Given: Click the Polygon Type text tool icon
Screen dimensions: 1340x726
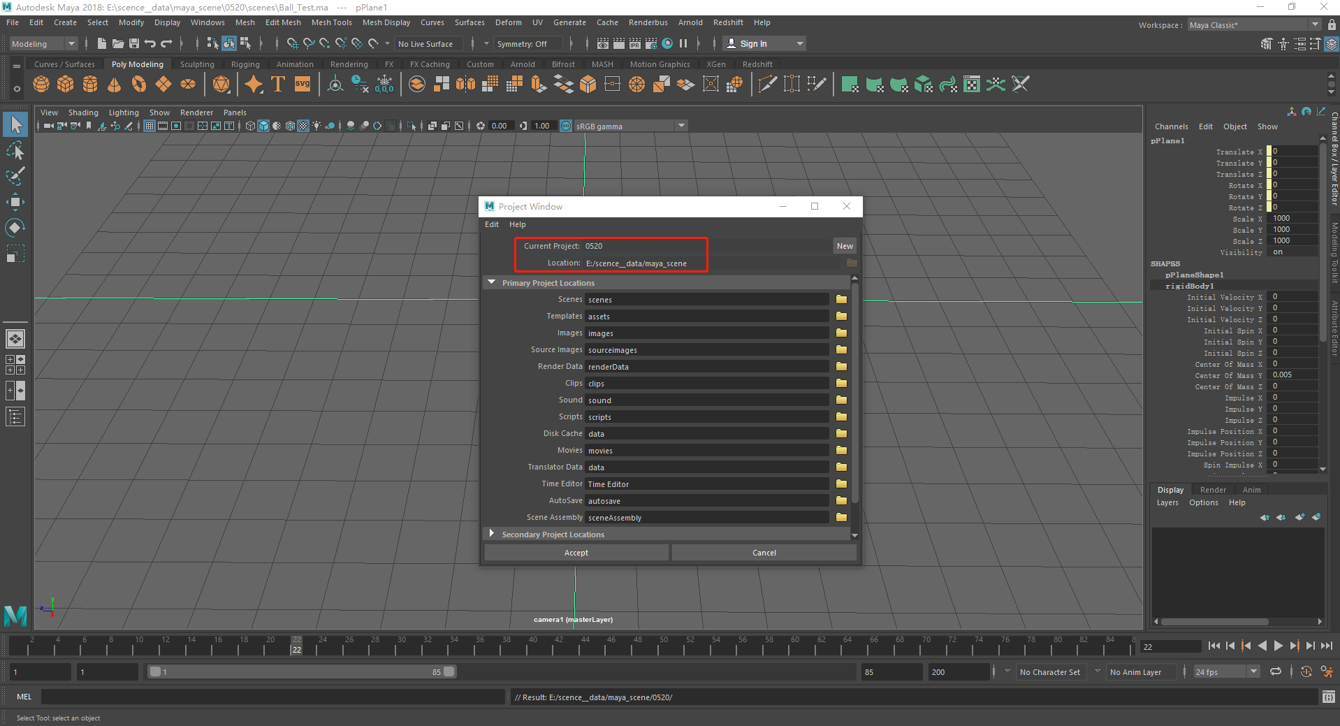Looking at the screenshot, I should click(x=278, y=85).
